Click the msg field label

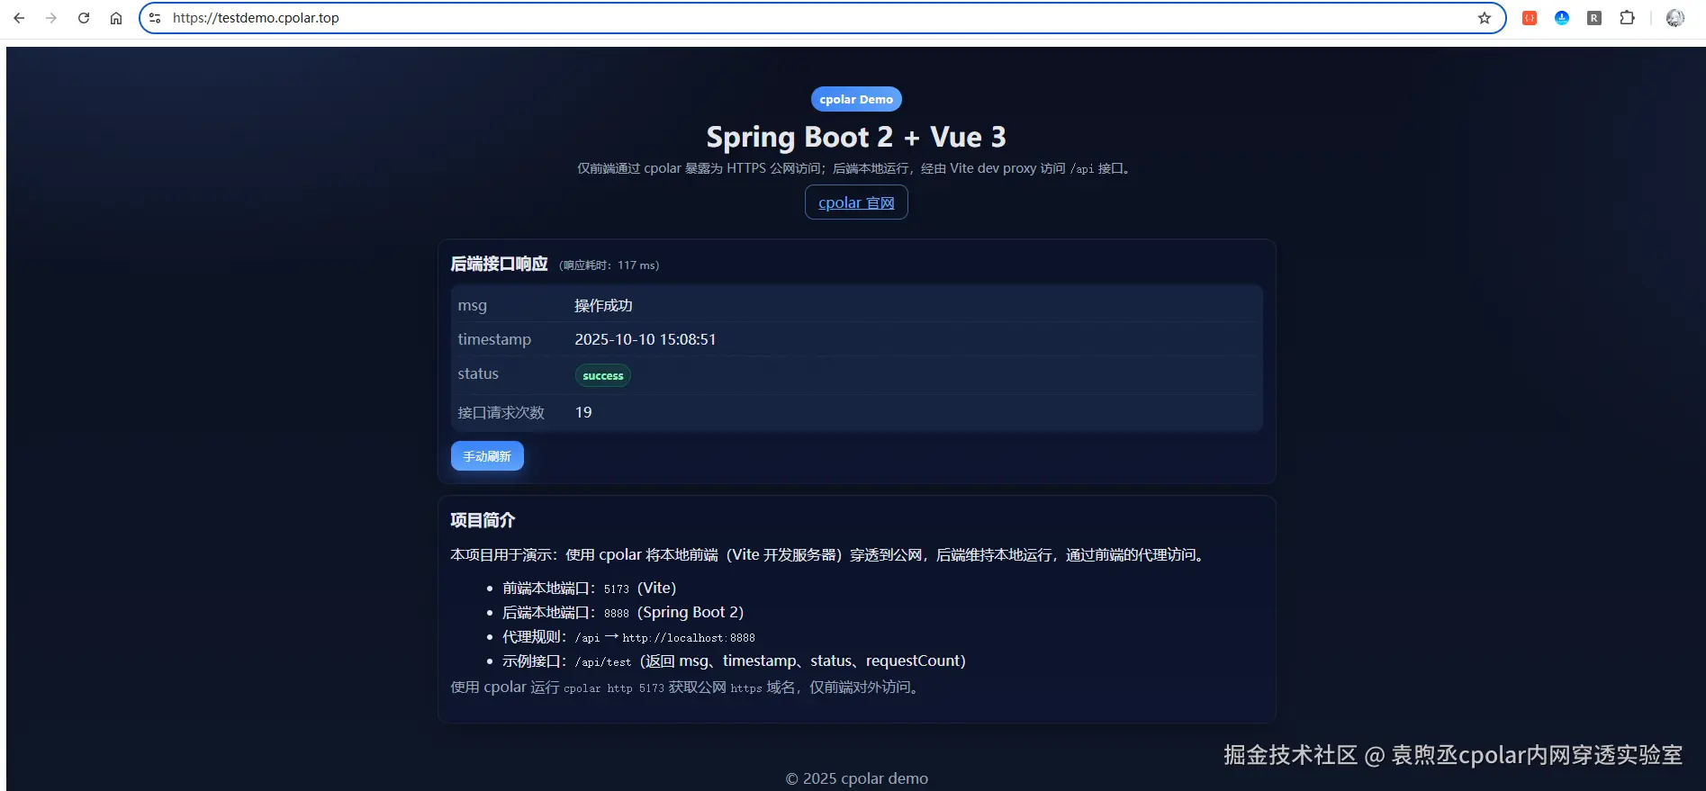(x=473, y=305)
